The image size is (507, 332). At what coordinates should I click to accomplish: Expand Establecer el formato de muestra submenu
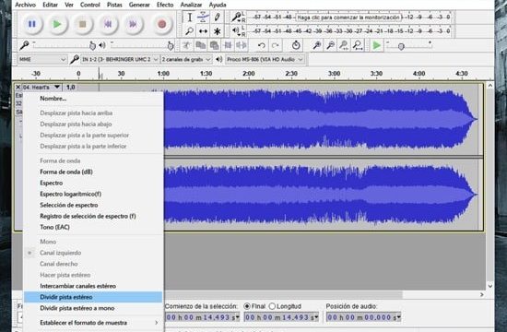pos(92,323)
